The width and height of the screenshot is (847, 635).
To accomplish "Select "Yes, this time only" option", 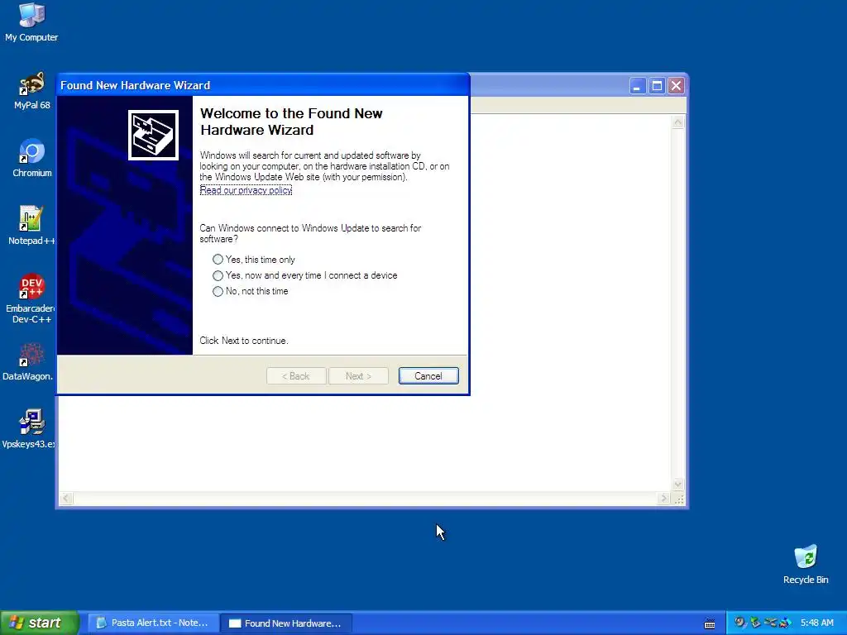I will click(x=254, y=260).
